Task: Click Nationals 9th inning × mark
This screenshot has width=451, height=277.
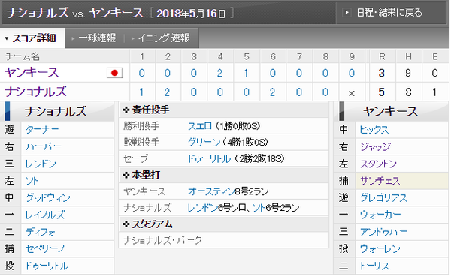Action: click(352, 93)
